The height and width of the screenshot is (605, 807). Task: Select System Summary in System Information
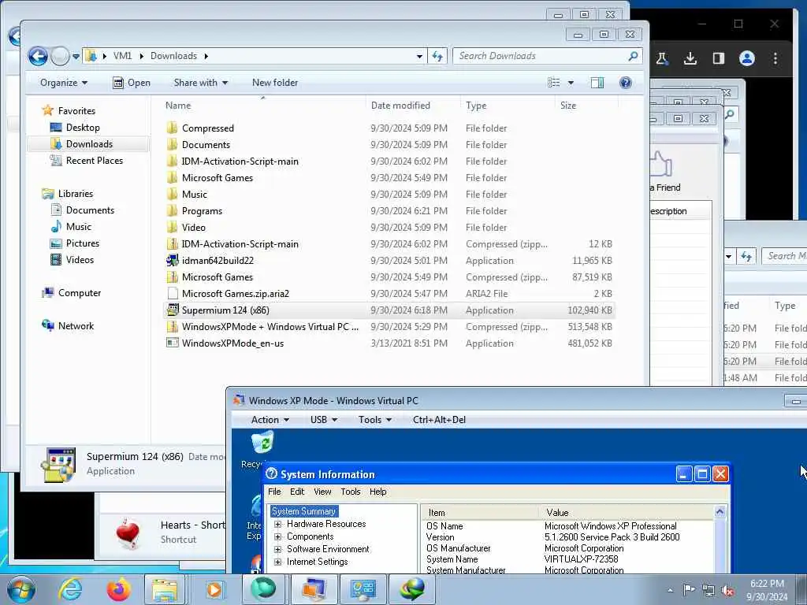click(303, 511)
